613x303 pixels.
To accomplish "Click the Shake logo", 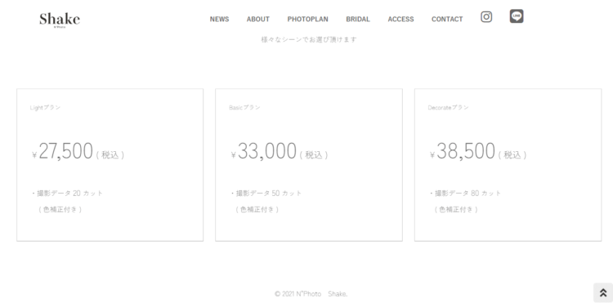I will pos(60,20).
